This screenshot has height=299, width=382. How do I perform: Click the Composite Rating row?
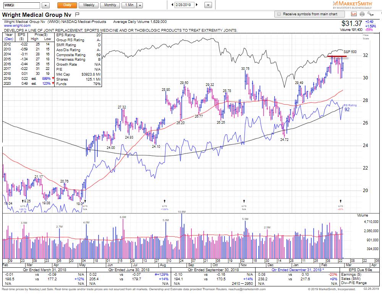[78, 55]
